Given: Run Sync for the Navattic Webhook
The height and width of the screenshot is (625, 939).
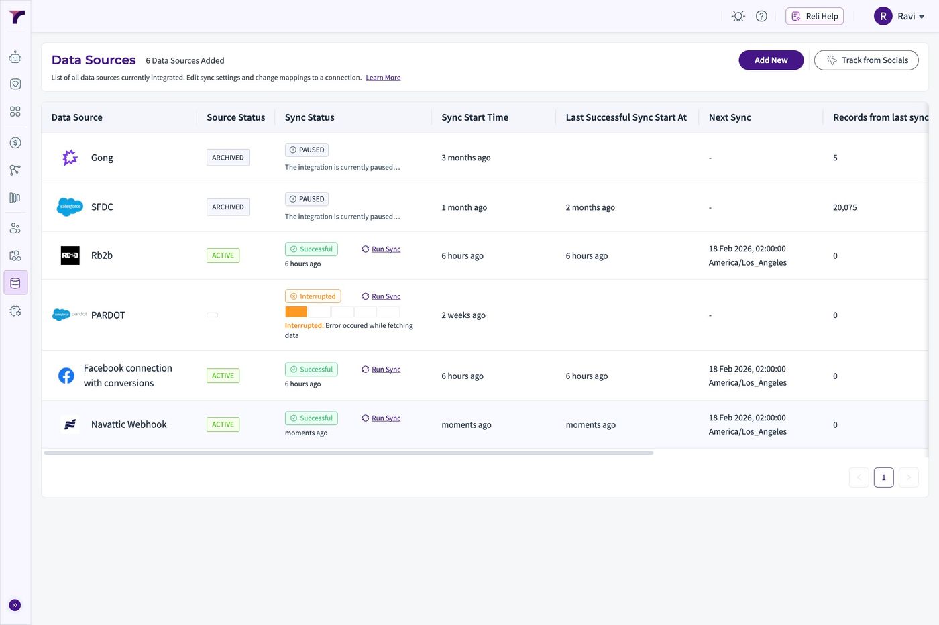Looking at the screenshot, I should tap(381, 418).
